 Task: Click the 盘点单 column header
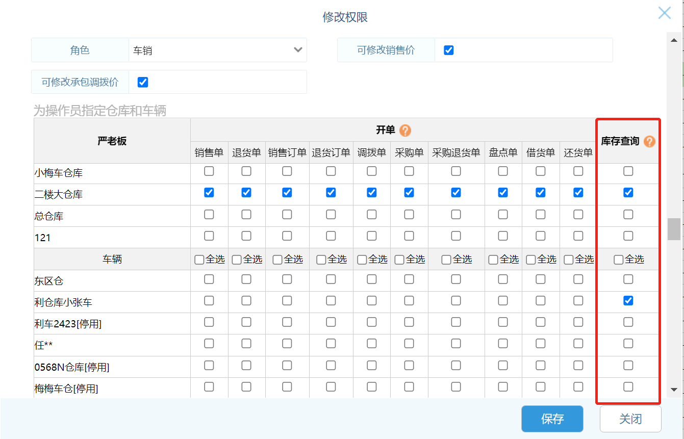503,152
